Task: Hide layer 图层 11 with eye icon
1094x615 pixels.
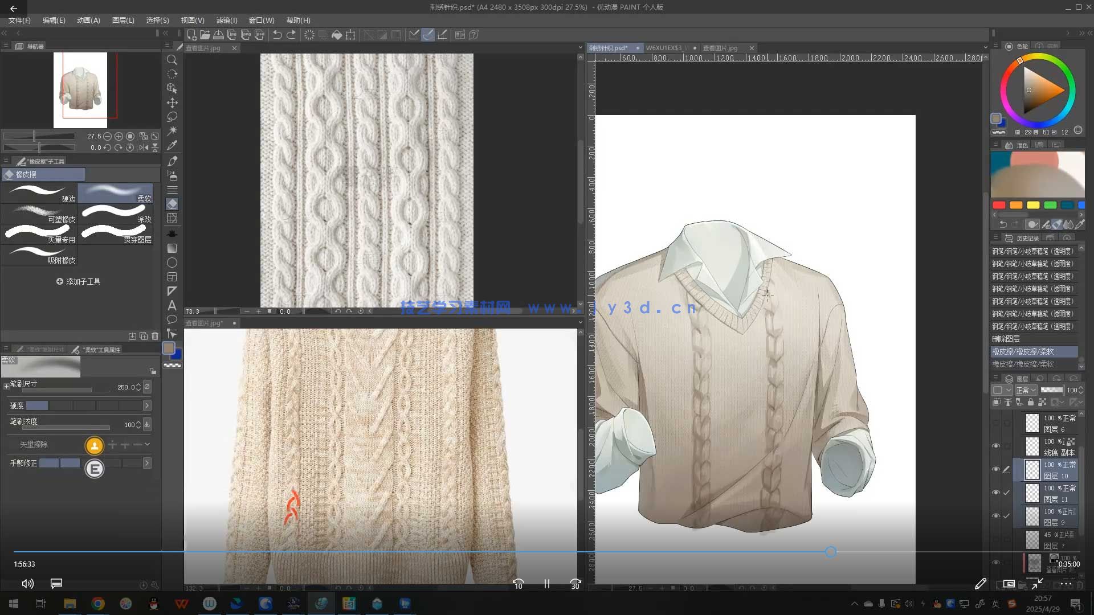Action: 996,493
